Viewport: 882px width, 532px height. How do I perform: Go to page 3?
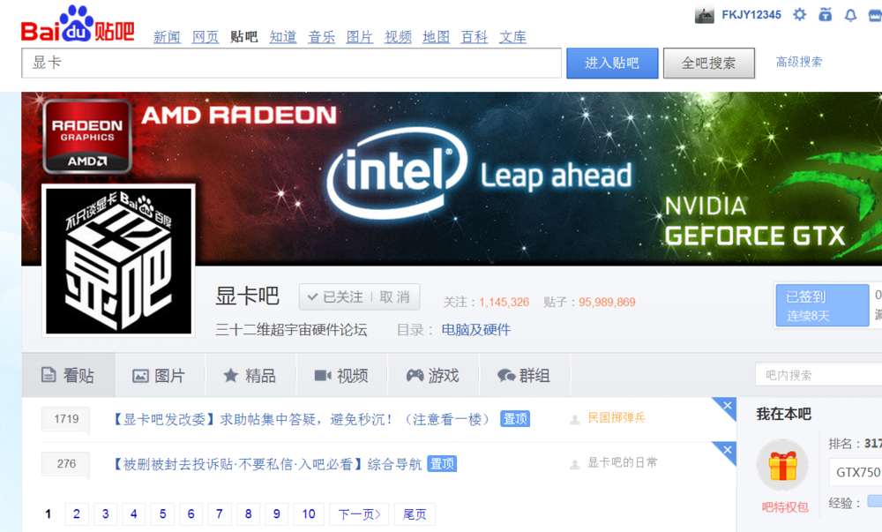[105, 514]
